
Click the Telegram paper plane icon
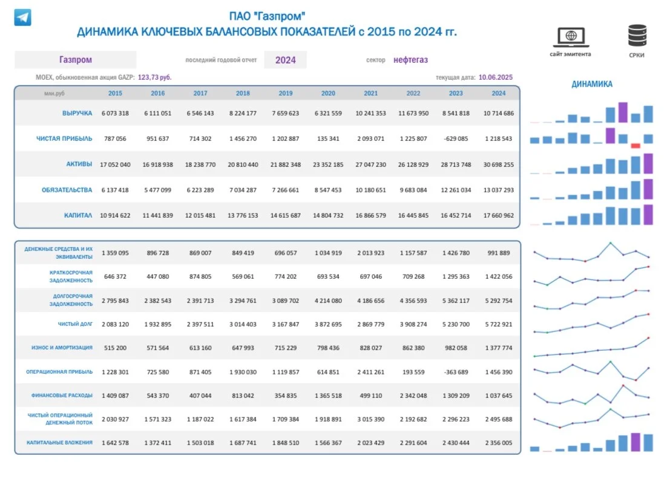click(22, 18)
